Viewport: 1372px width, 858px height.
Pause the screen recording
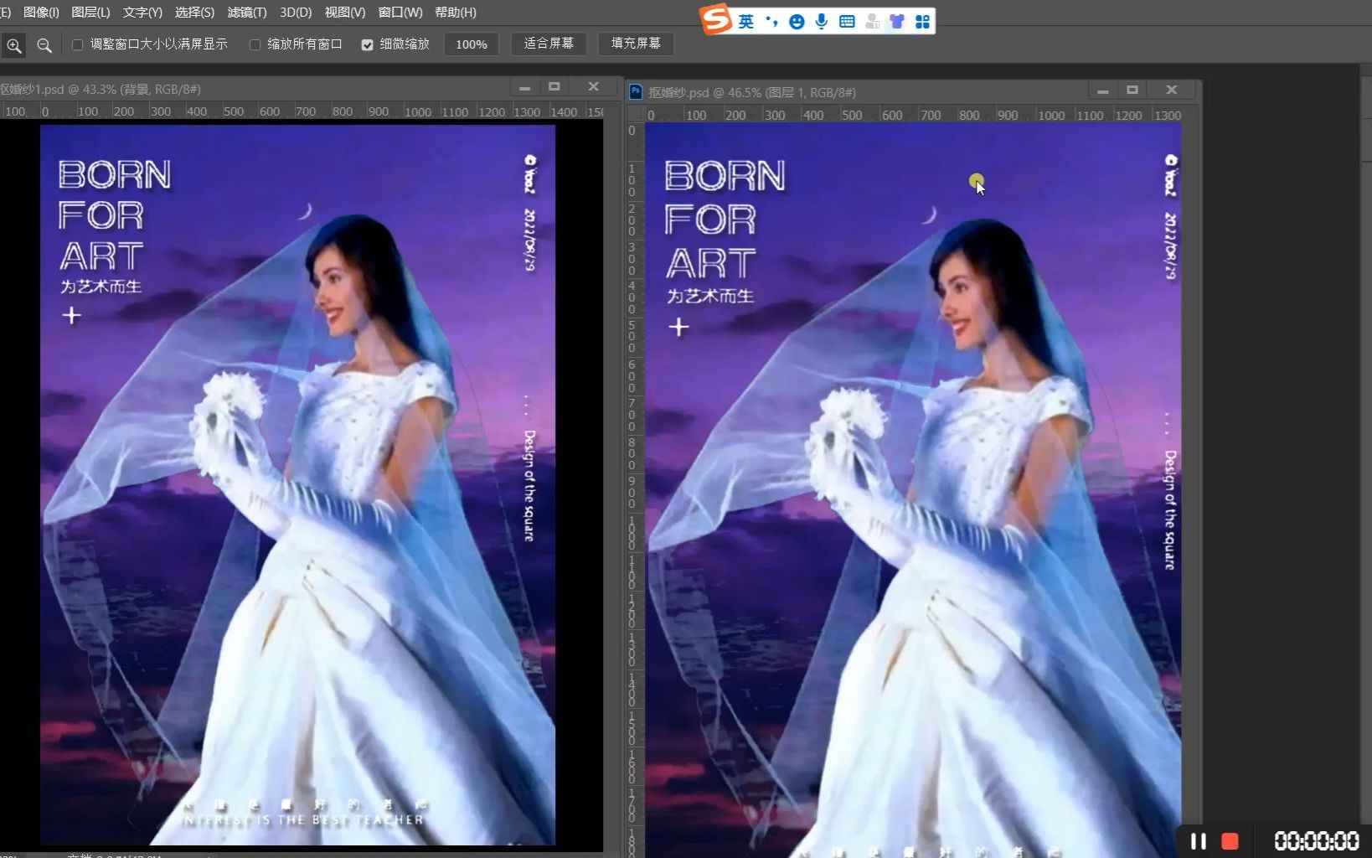tap(1199, 840)
